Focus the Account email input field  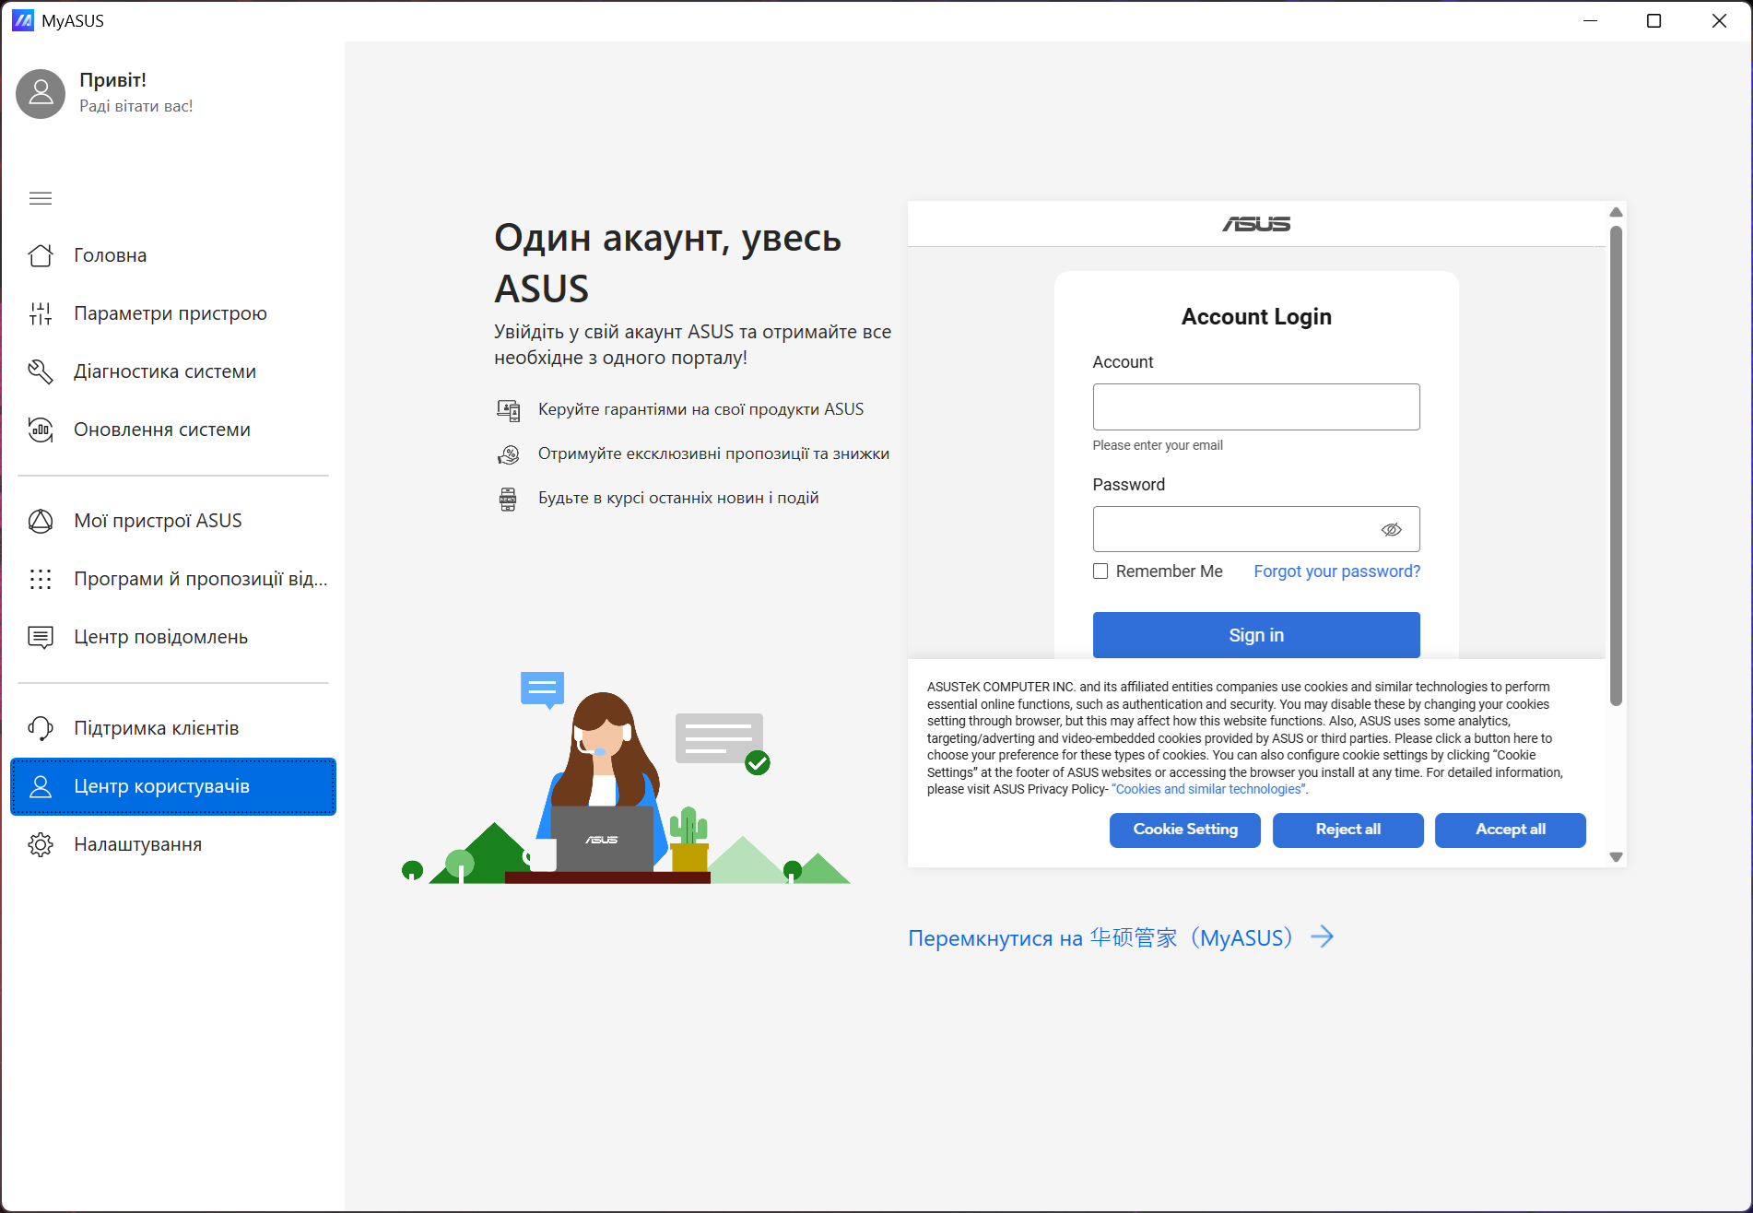tap(1256, 406)
